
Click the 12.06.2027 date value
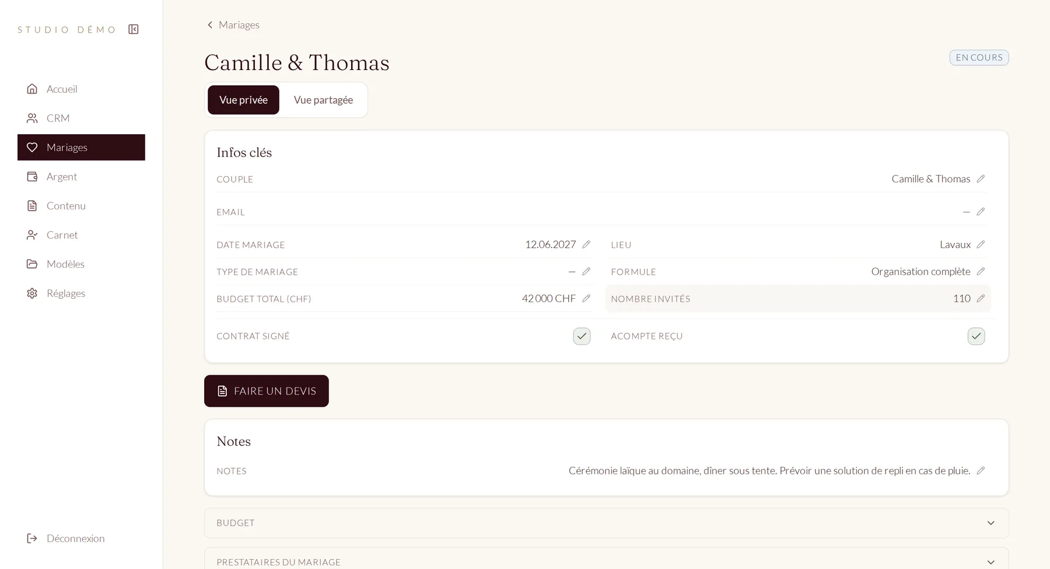550,244
